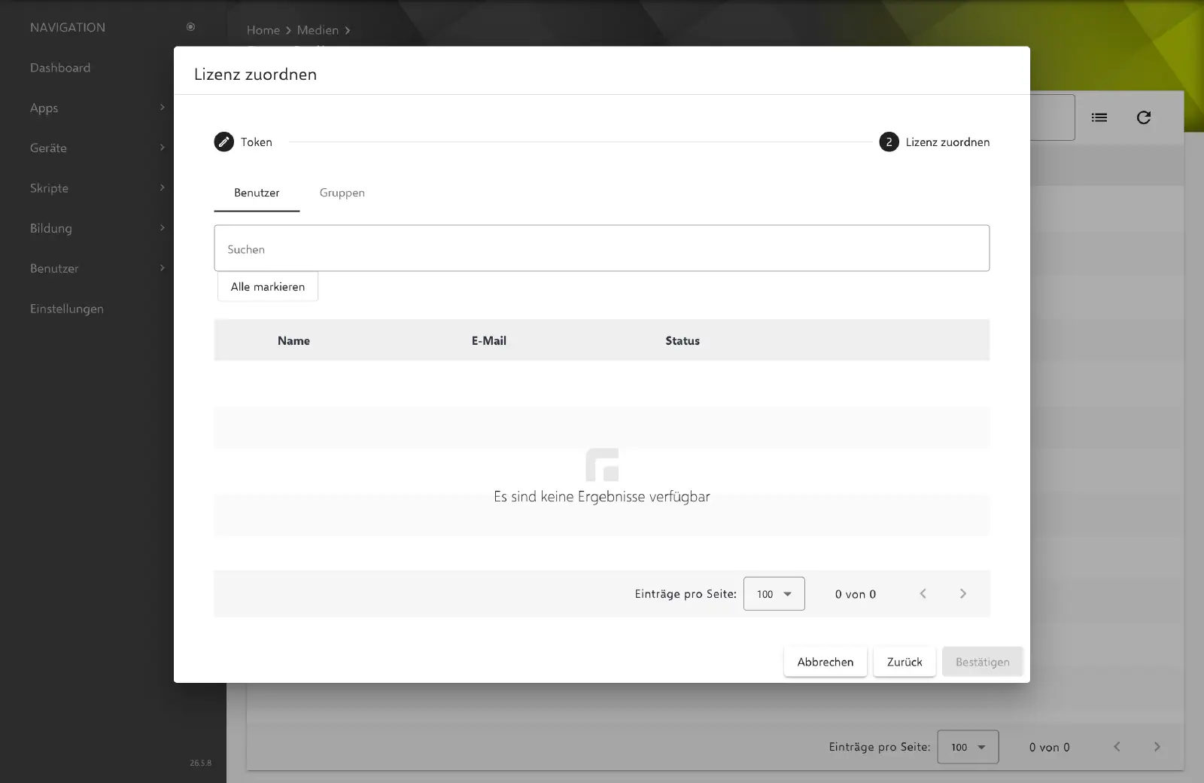Click the pencil icon of Token step
Viewport: 1204px width, 783px height.
[223, 142]
